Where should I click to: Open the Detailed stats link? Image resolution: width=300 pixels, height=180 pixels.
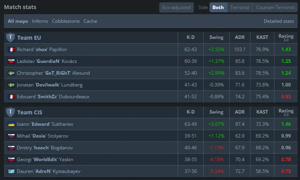click(279, 21)
